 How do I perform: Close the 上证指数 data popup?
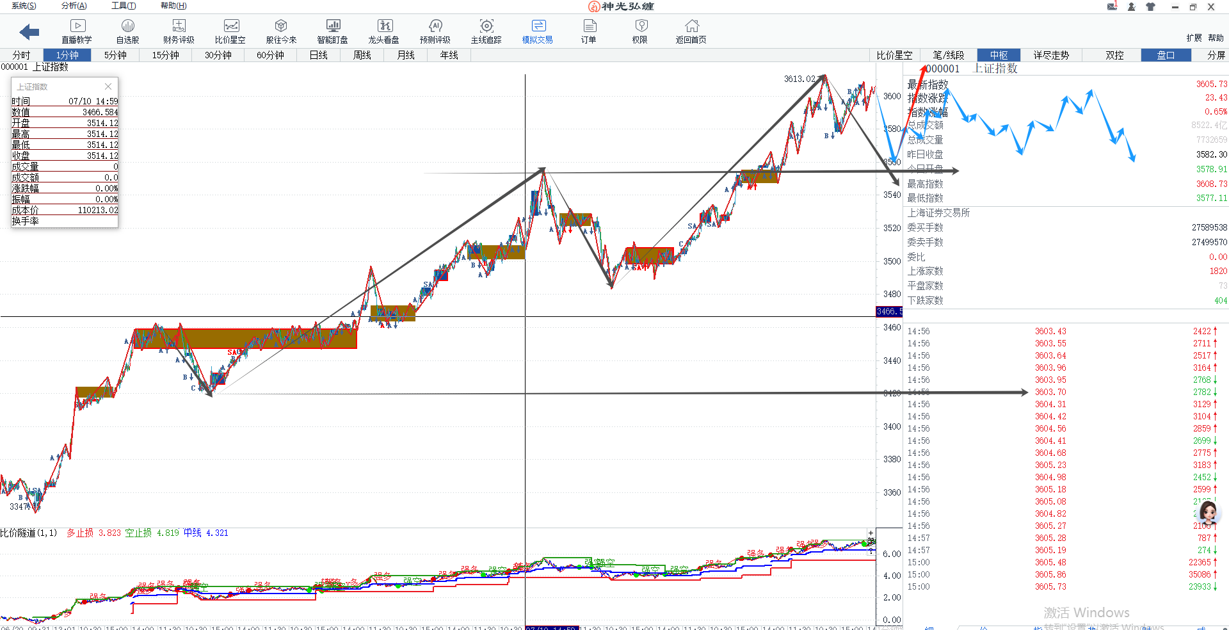[x=108, y=86]
